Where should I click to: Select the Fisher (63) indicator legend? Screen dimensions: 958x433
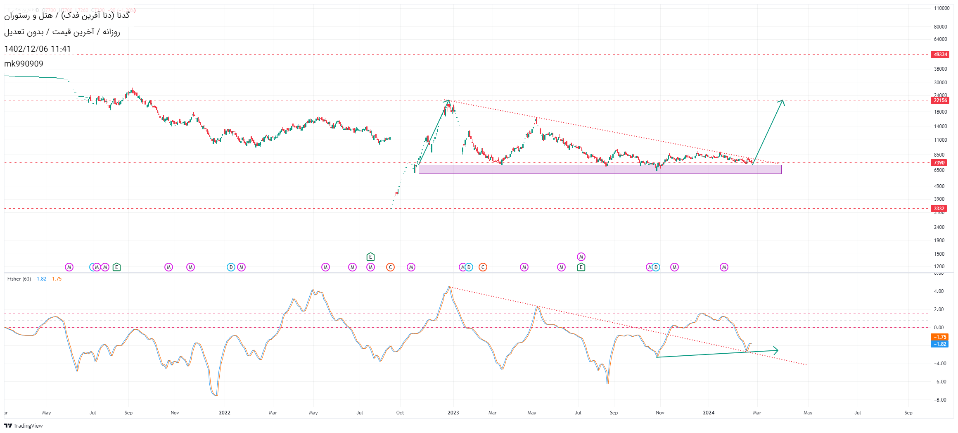pos(19,279)
